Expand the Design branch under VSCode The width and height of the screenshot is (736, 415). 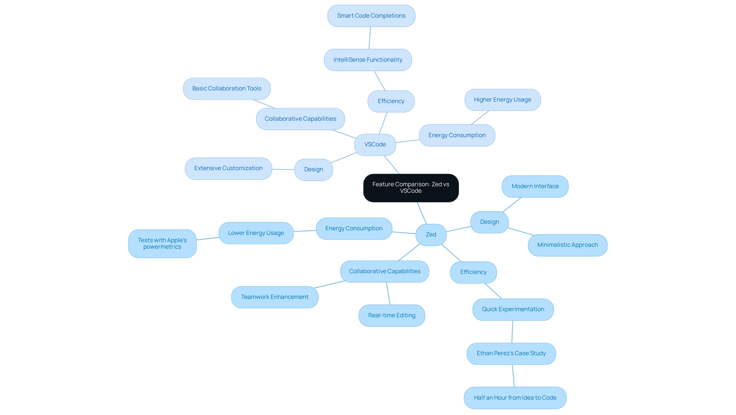click(x=313, y=169)
